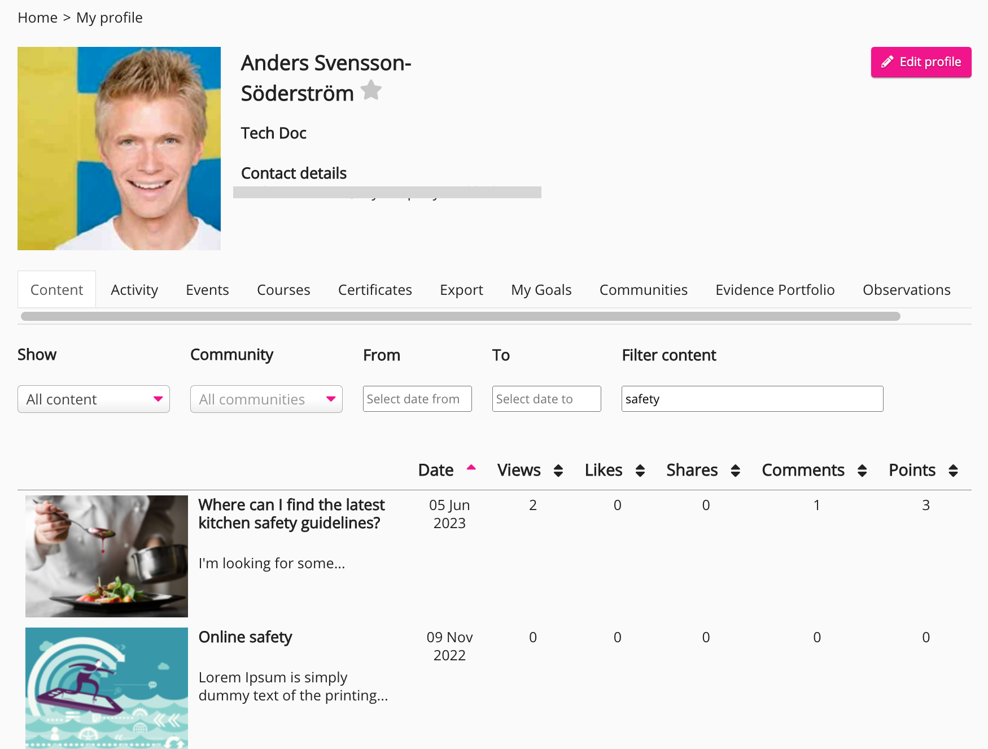Sort the list by Comments column
The image size is (988, 749).
point(862,471)
